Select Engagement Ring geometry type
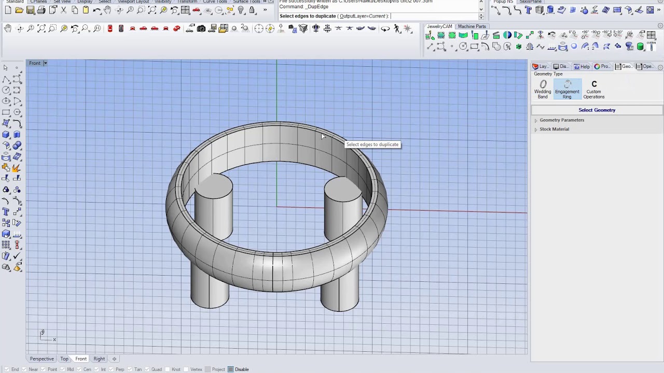Image resolution: width=664 pixels, height=373 pixels. tap(567, 89)
